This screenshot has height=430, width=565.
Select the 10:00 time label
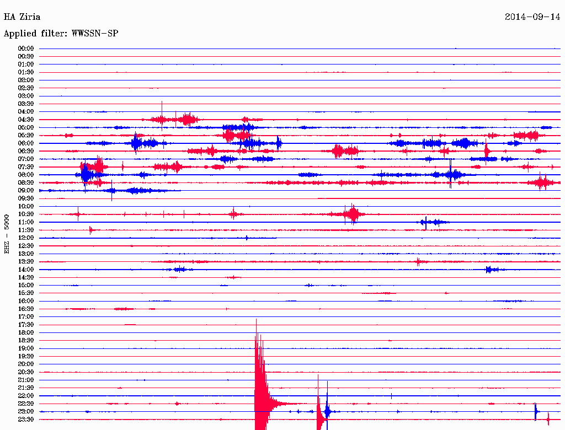26,206
